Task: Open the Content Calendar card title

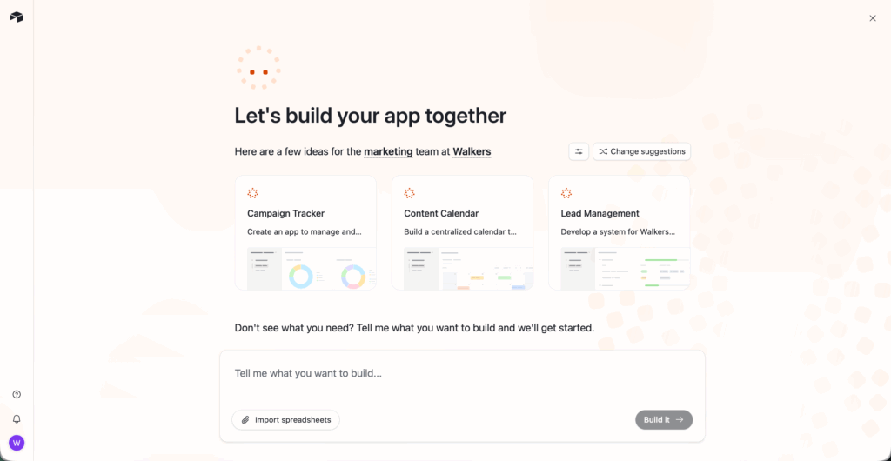Action: (x=441, y=213)
